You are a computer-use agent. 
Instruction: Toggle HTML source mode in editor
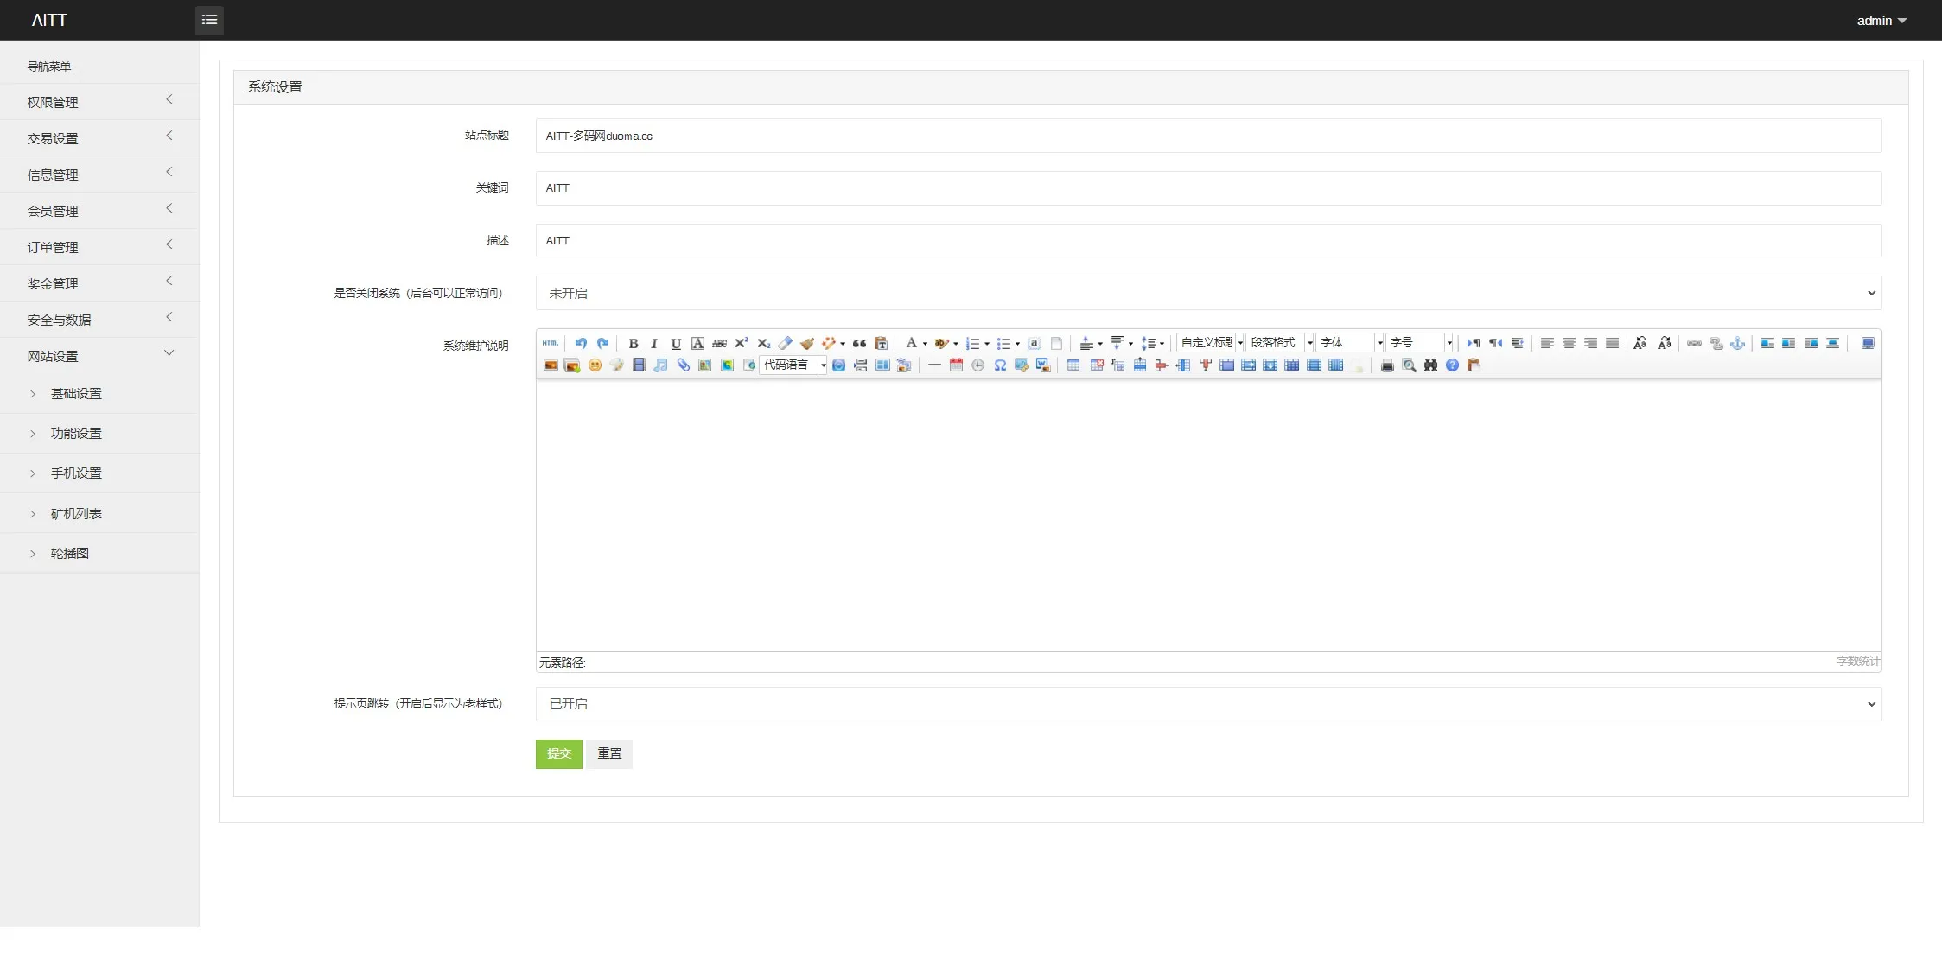point(551,343)
